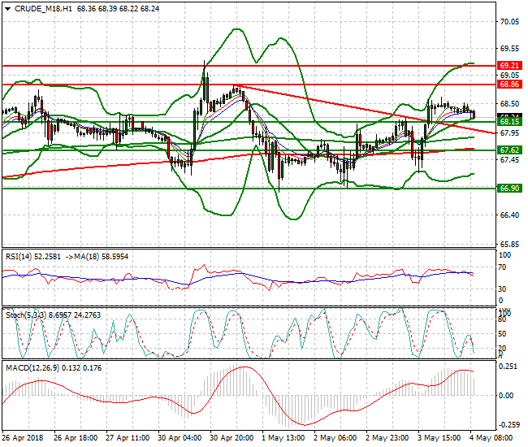
Task: Click the 4 May 08:00 time label
Action: click(x=491, y=438)
